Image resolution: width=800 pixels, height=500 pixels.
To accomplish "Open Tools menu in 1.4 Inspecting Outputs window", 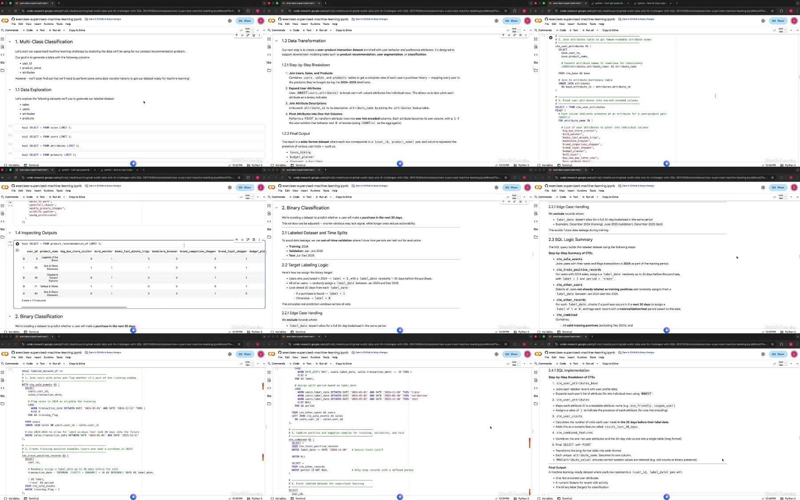I will pos(60,191).
